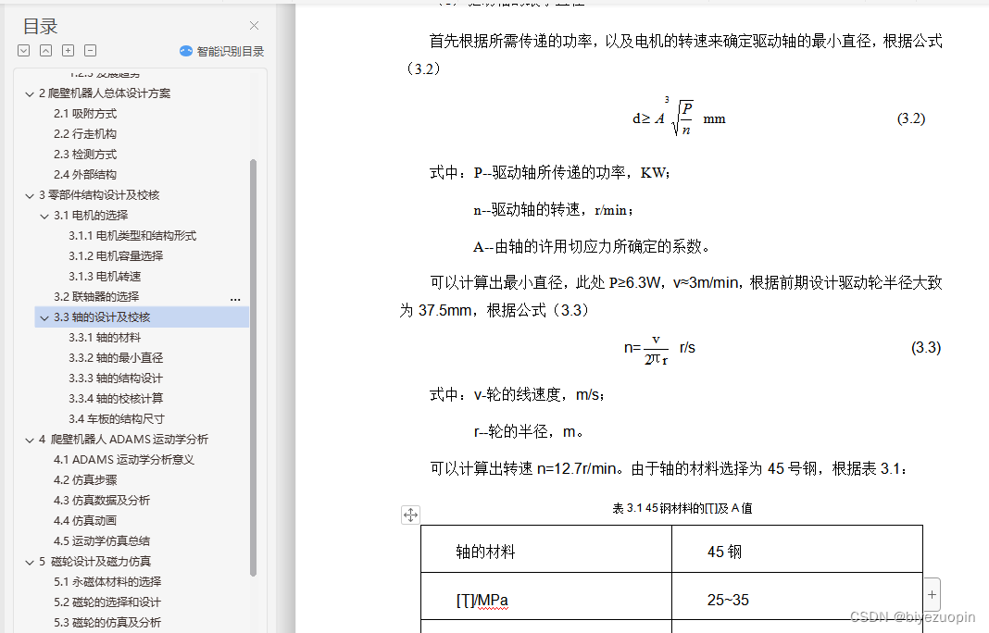
Task: Open '3.3.2 轴的最小直径' heading
Action: [116, 357]
